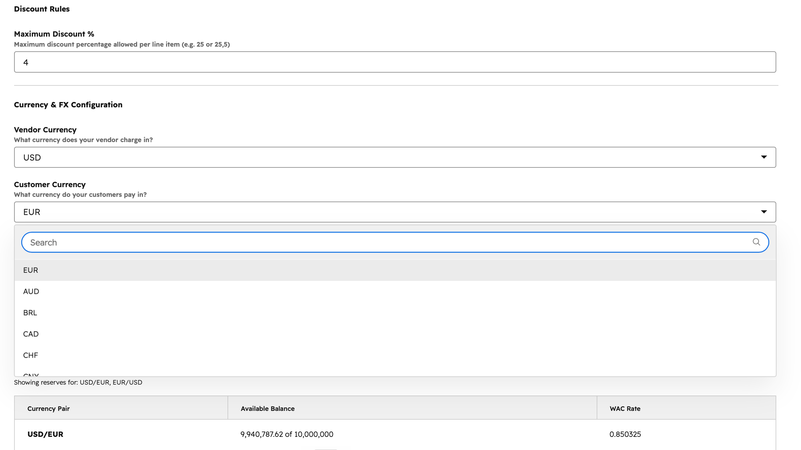Click the Maximum Discount % input field
Screen dimensions: 801x450
click(x=395, y=62)
